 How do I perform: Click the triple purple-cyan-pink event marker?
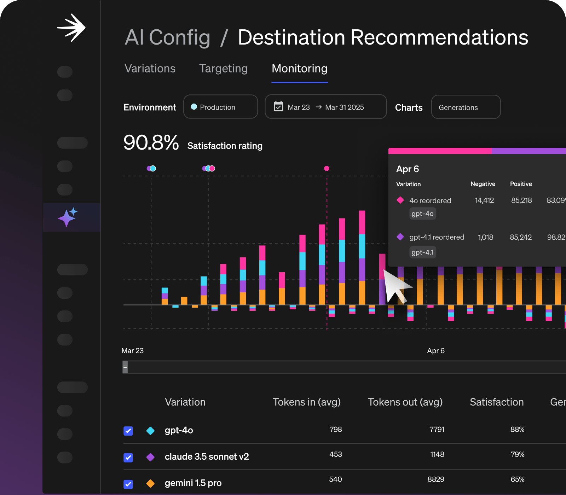point(209,168)
